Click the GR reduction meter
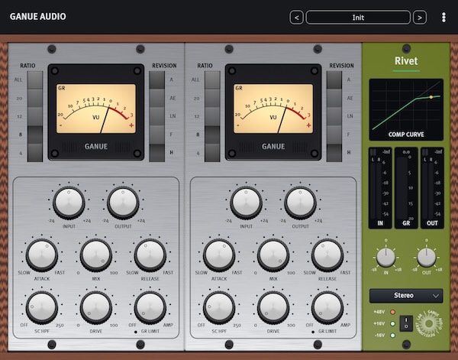 click(406, 188)
